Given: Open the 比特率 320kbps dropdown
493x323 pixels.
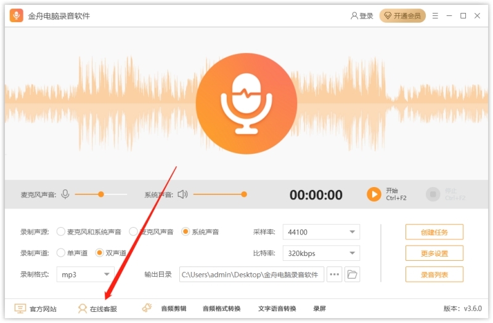Looking at the screenshot, I should (x=321, y=253).
